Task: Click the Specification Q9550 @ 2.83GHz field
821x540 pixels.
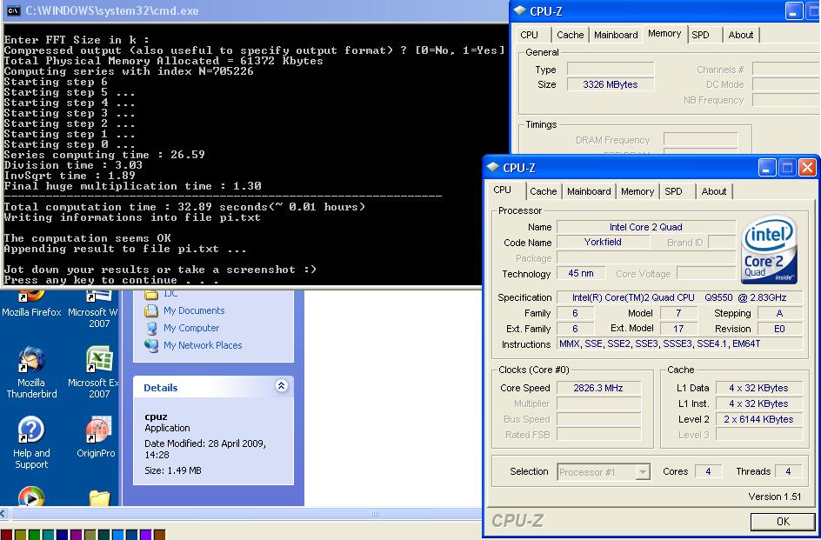Action: (x=679, y=297)
